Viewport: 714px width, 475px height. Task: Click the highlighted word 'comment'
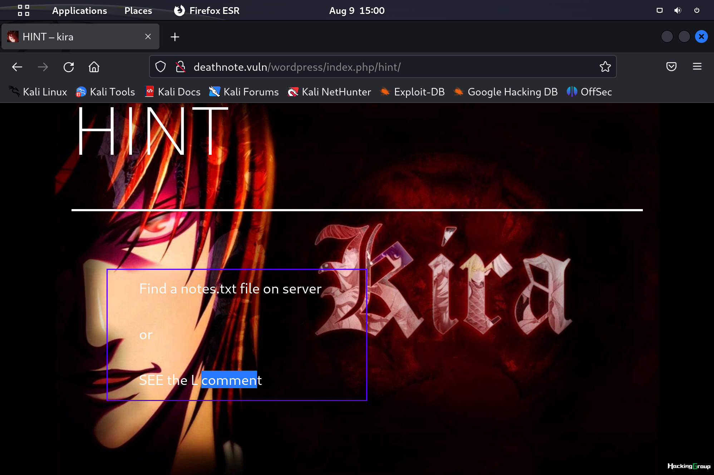[232, 380]
